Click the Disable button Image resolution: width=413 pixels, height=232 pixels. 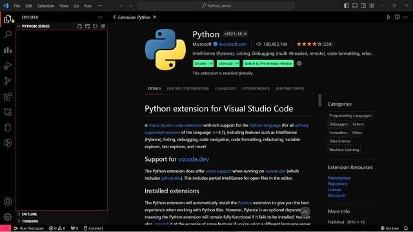tap(201, 64)
